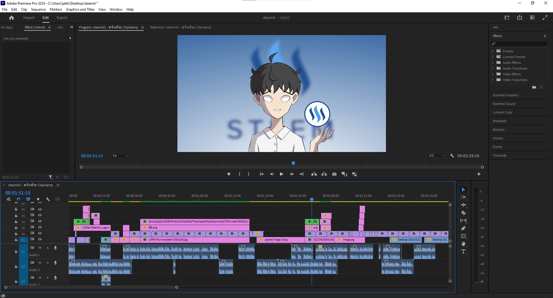Mute Audio 1 track (M)

point(40,248)
